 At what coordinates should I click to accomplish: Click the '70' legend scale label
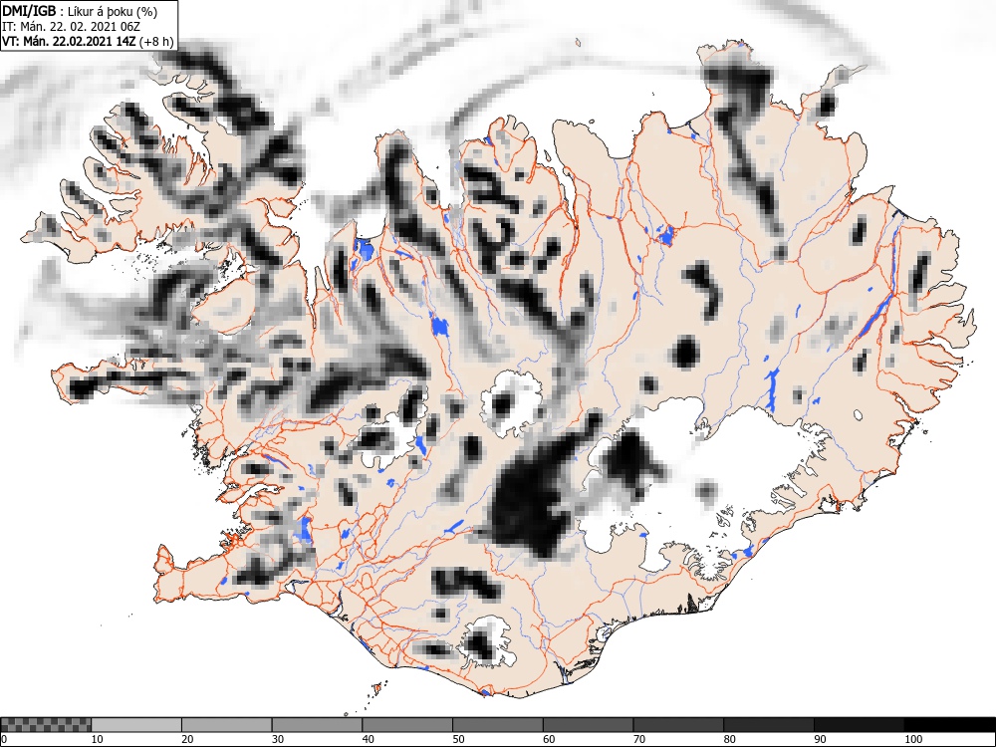[x=639, y=739]
